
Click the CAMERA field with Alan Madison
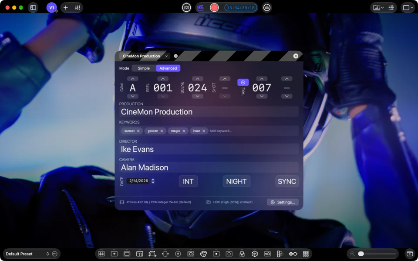(209, 167)
